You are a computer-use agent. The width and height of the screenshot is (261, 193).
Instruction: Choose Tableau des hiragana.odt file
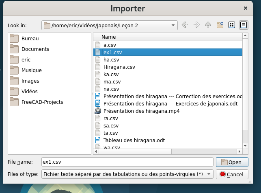pos(134,140)
